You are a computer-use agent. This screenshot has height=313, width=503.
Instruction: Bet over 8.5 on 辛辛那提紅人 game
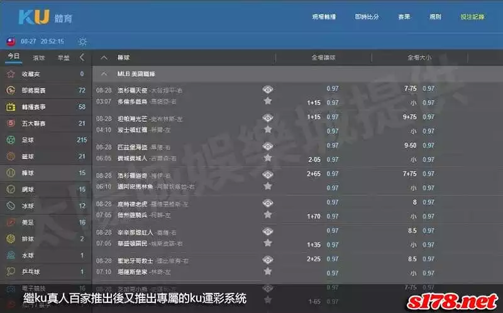[x=421, y=231]
